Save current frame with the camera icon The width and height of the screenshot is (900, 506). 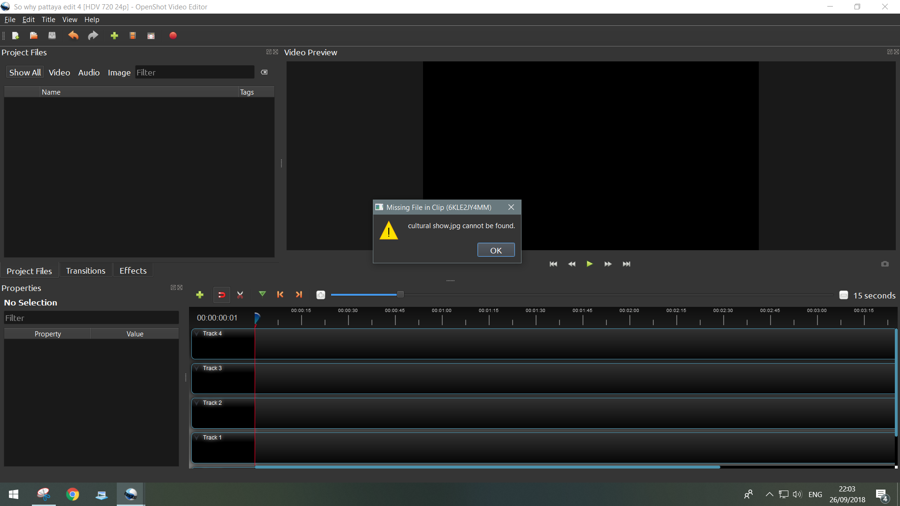(885, 264)
